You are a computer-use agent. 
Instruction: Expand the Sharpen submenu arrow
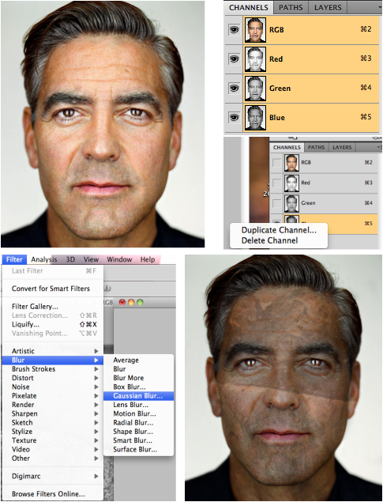[96, 414]
